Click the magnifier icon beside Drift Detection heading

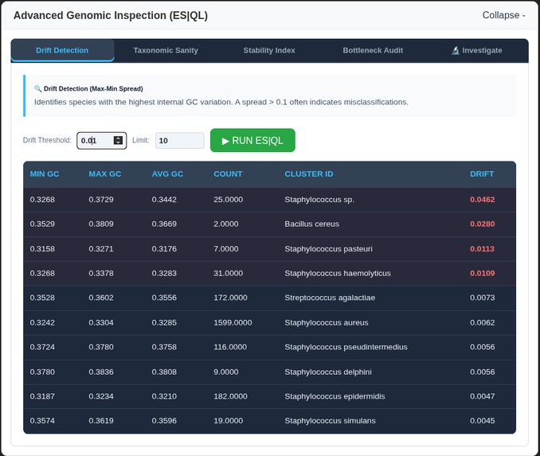point(37,89)
